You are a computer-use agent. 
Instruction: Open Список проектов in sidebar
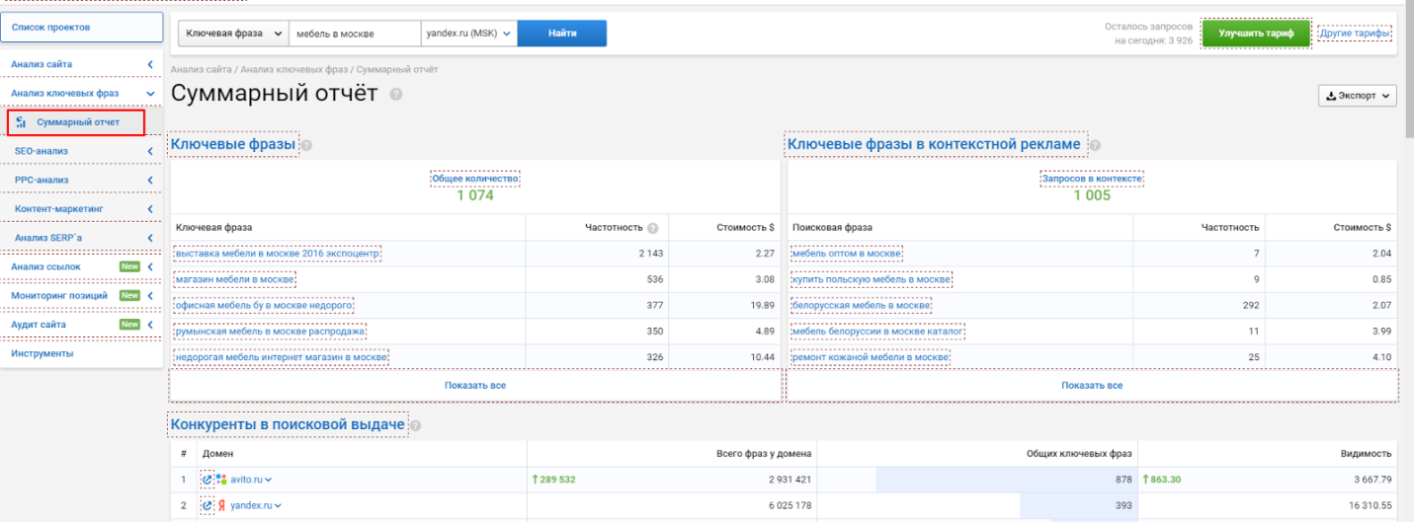pyautogui.click(x=82, y=28)
